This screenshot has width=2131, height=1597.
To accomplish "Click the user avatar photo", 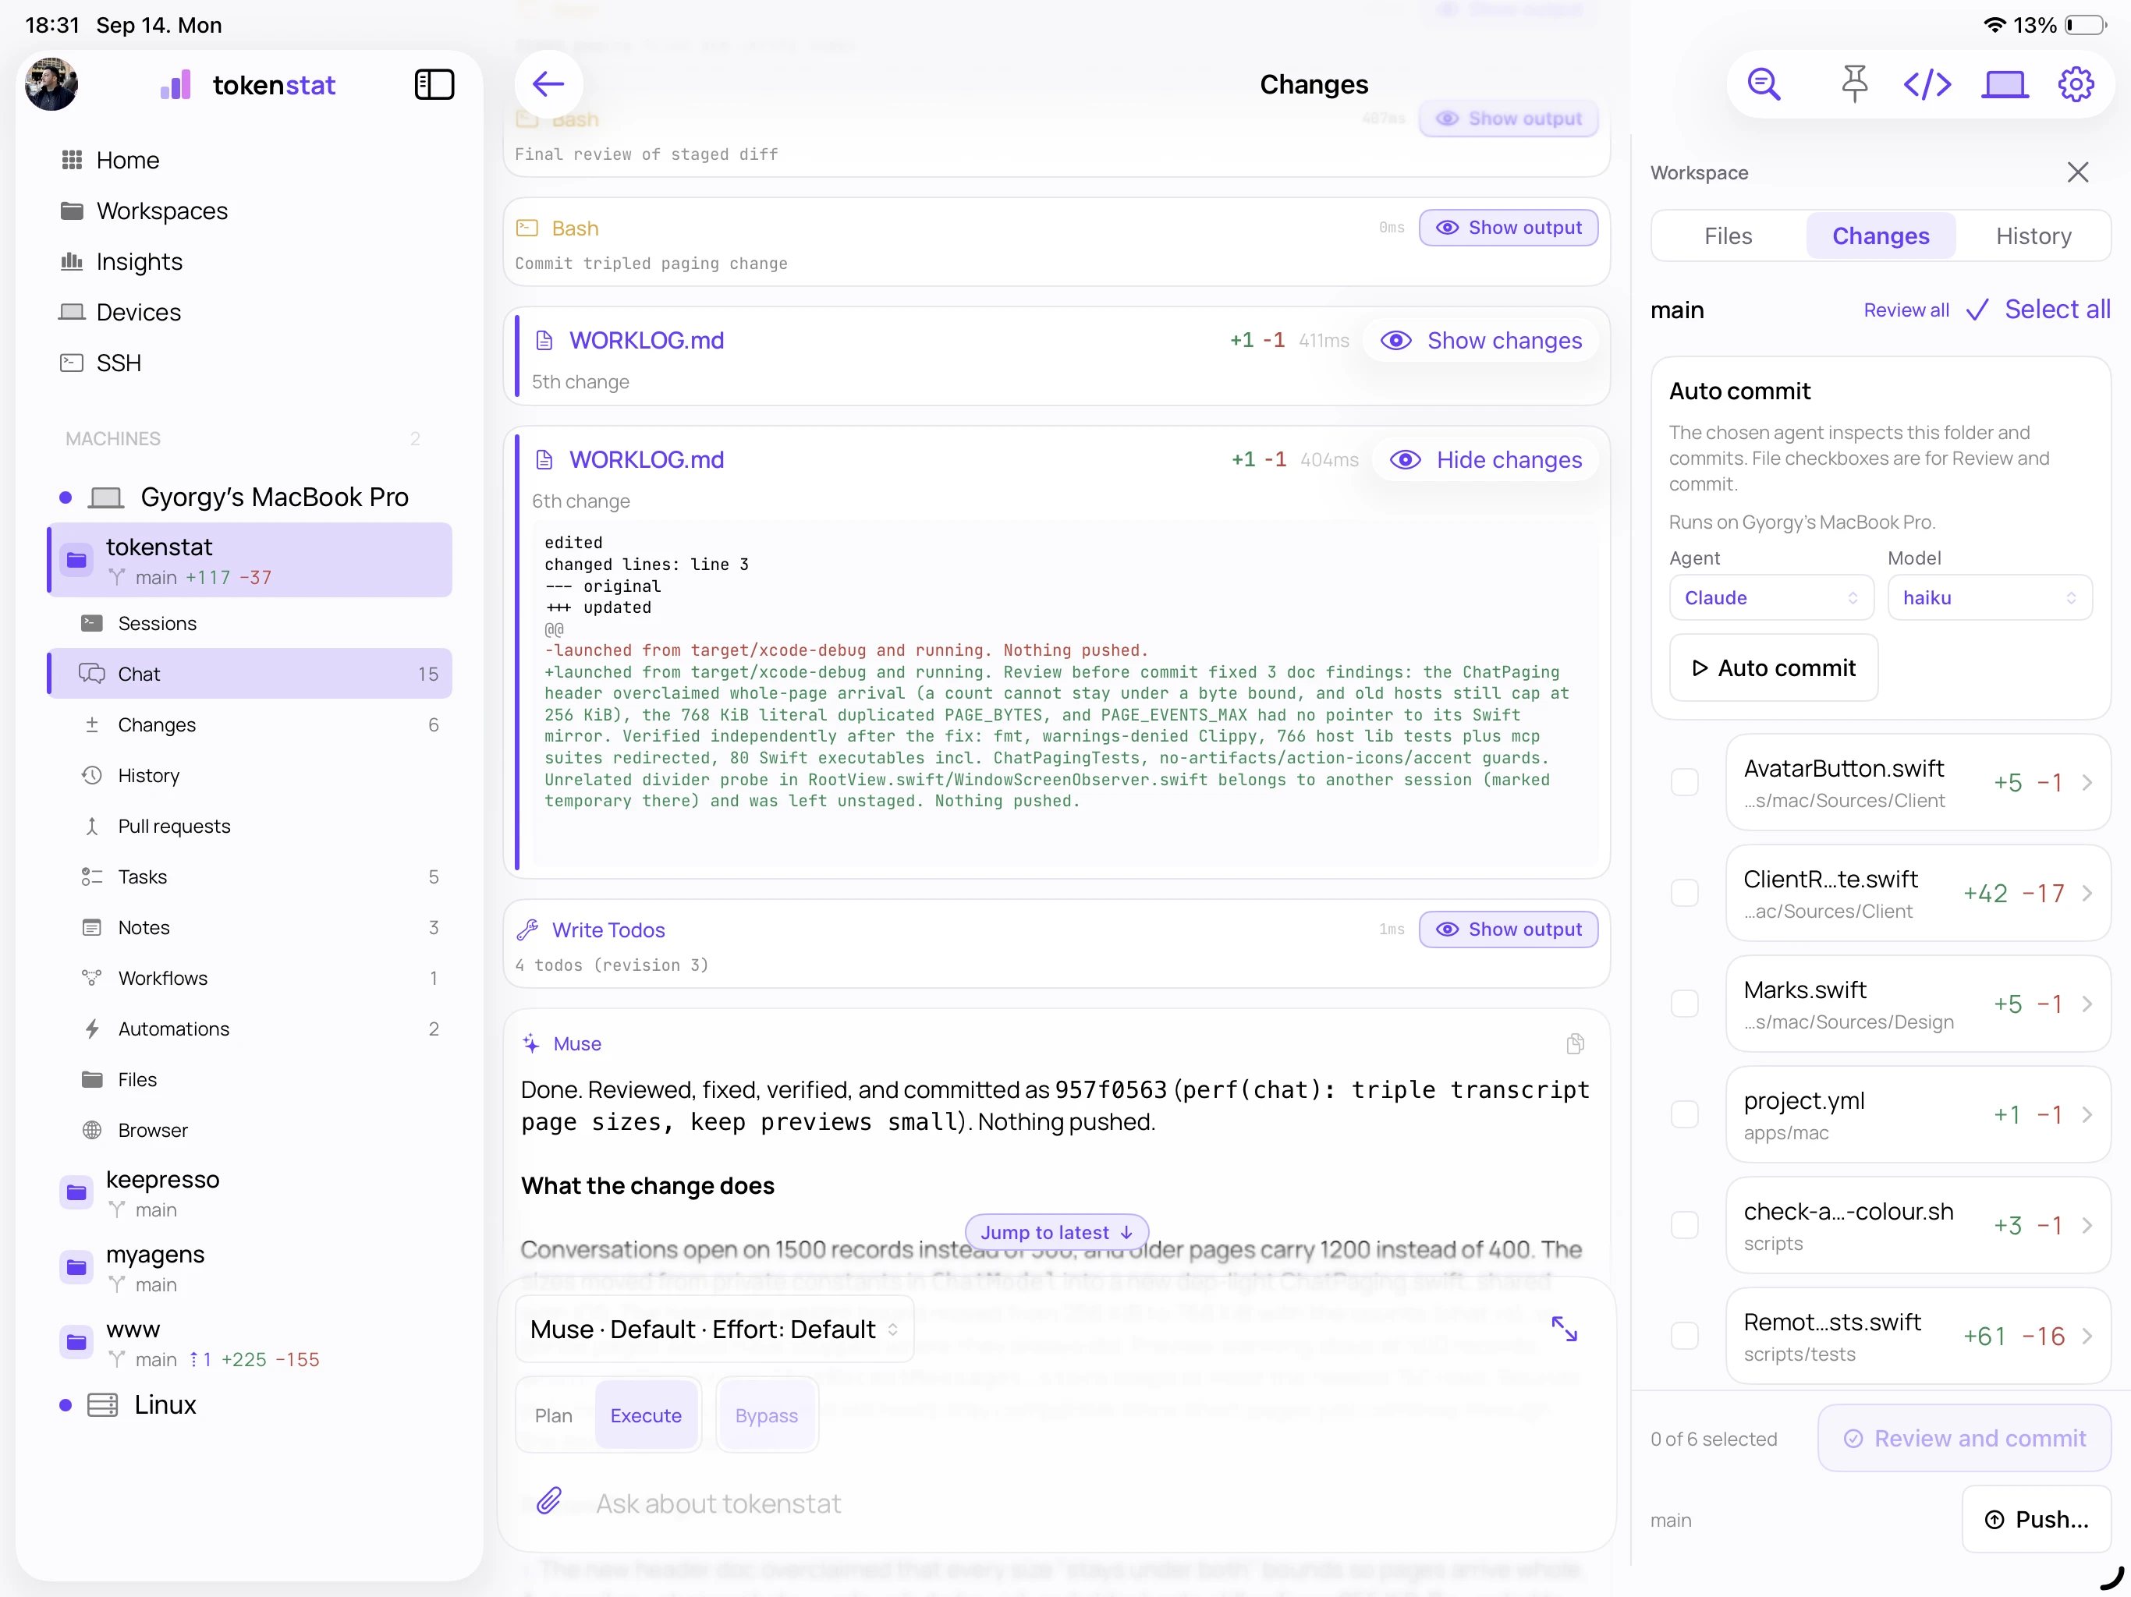I will [52, 83].
